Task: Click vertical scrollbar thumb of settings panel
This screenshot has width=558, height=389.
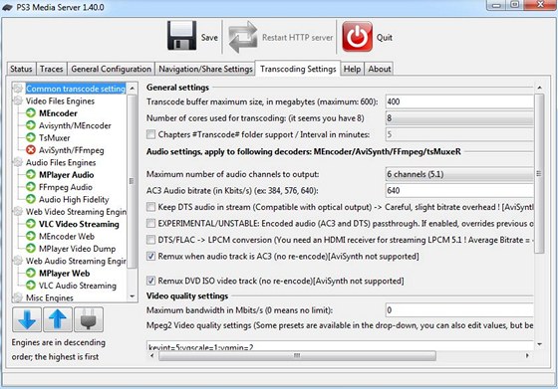Action: [x=539, y=174]
